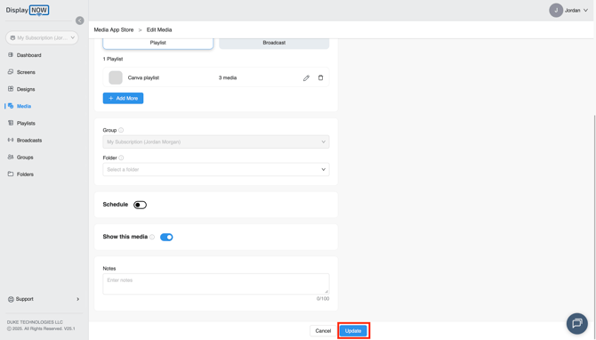Delete the Canva playlist entry

click(x=320, y=77)
